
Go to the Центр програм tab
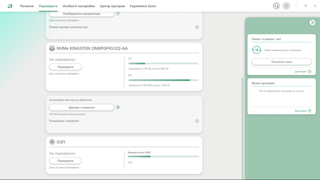[x=112, y=6]
